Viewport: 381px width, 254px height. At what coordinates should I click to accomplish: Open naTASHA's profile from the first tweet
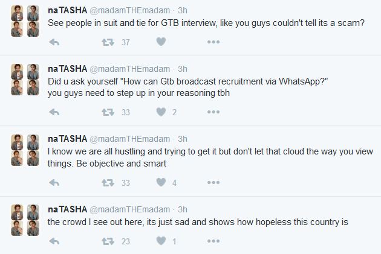(67, 10)
